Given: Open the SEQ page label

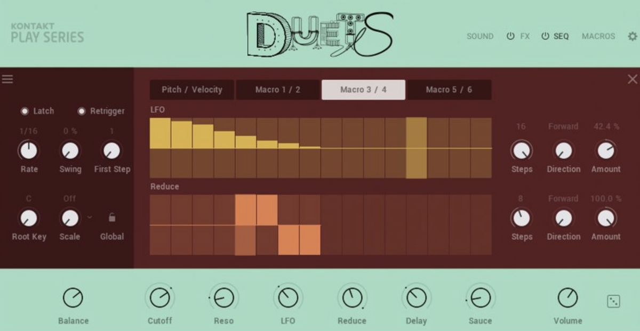Looking at the screenshot, I should (x=561, y=36).
